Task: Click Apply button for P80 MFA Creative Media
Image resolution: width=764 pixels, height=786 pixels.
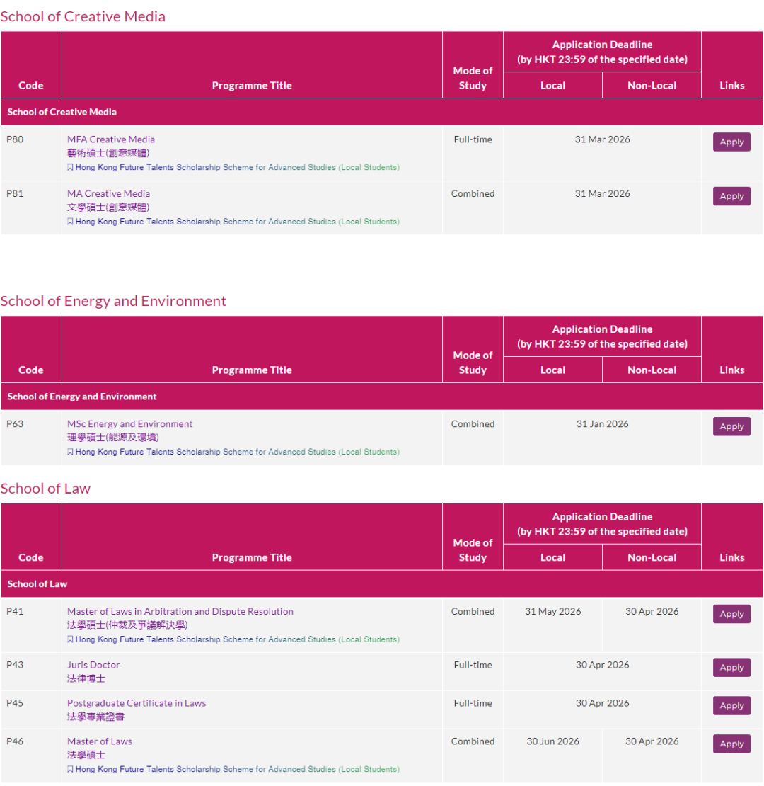Action: (x=731, y=142)
